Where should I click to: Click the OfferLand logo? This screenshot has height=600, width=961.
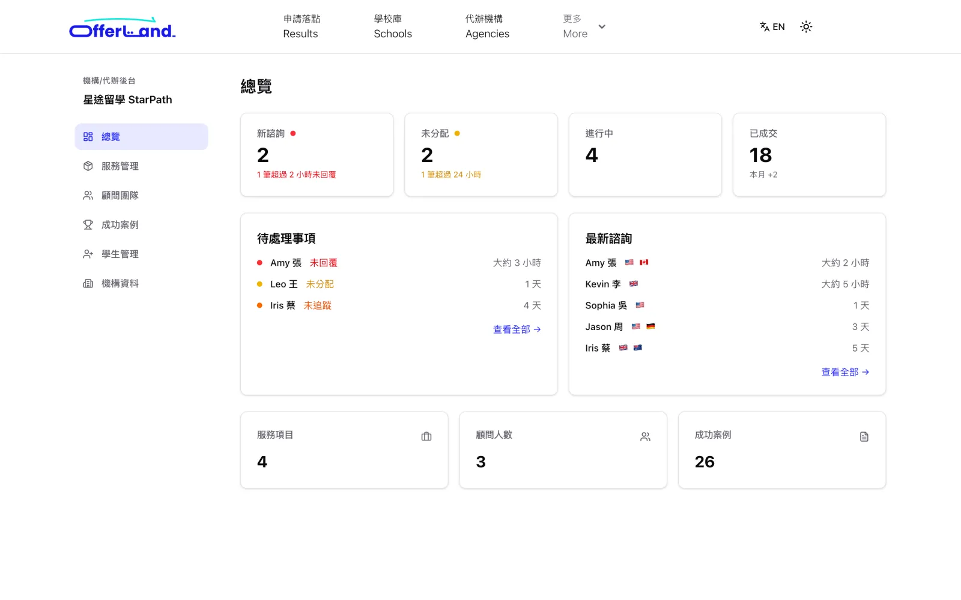click(123, 28)
